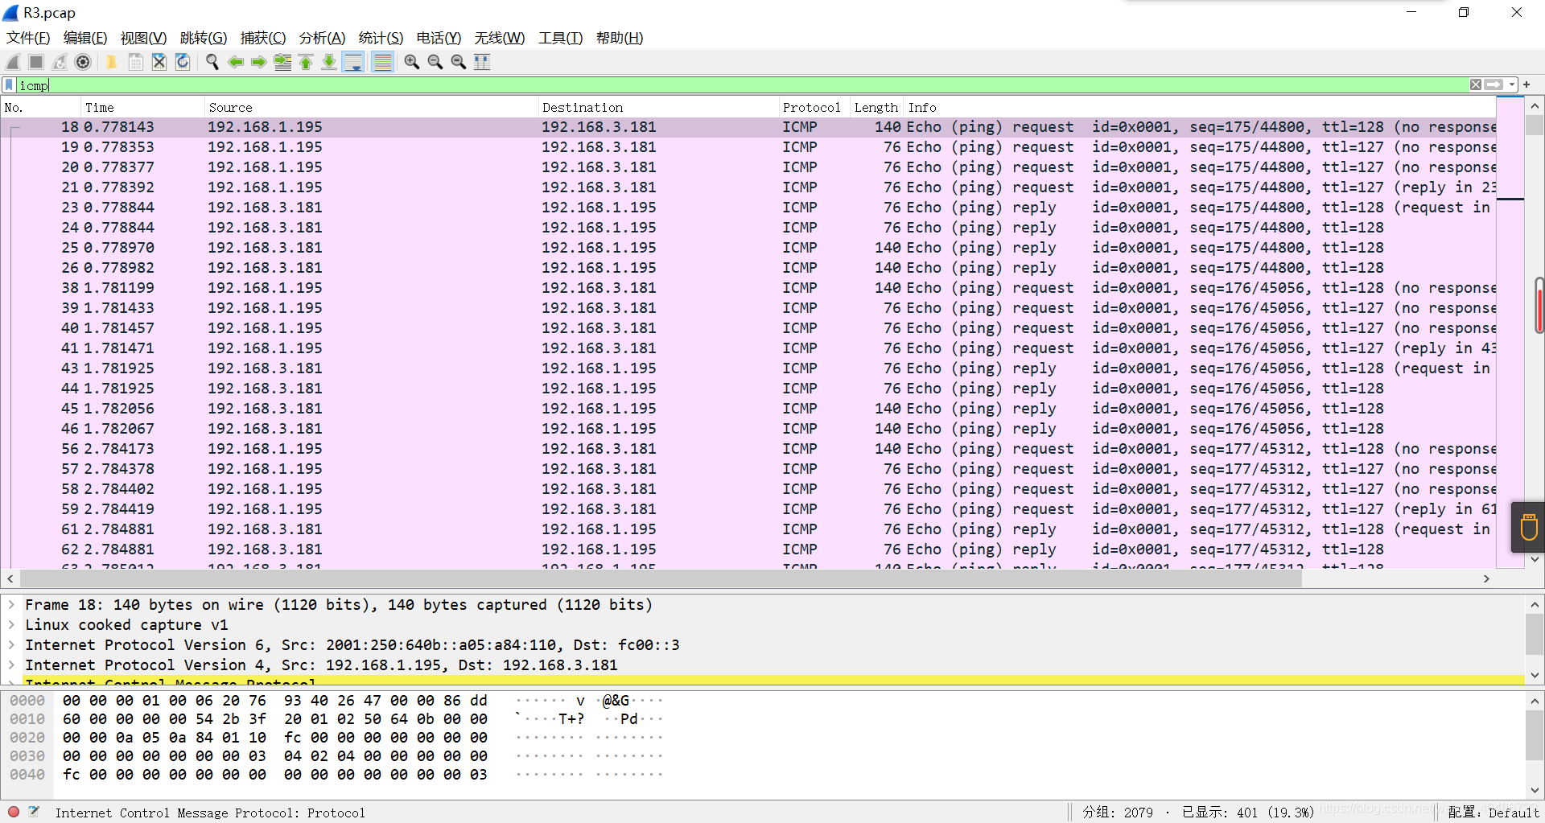Start a new packet capture
Image resolution: width=1545 pixels, height=823 pixels.
[x=12, y=62]
